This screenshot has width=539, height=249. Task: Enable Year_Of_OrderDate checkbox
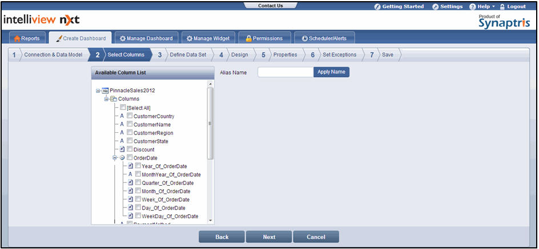138,166
